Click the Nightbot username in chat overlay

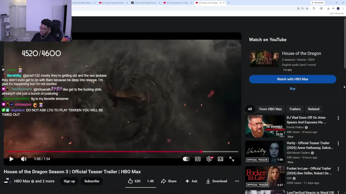[x=18, y=110]
